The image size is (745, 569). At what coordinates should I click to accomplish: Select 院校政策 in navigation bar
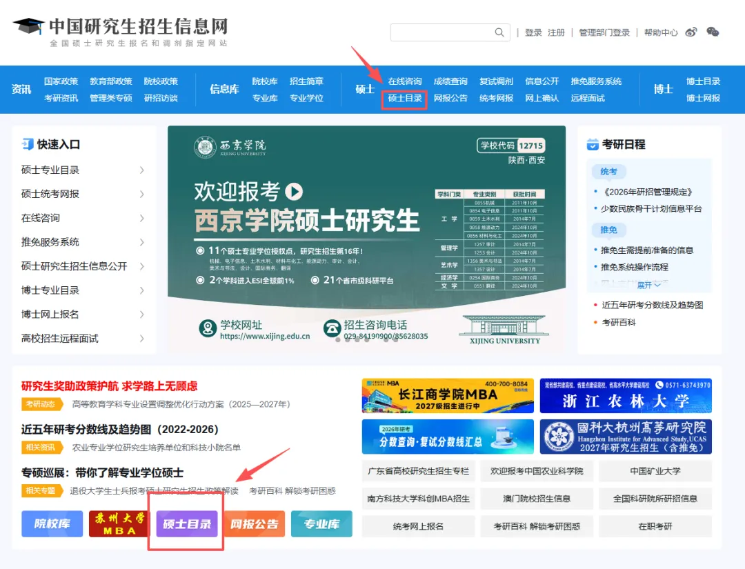161,81
